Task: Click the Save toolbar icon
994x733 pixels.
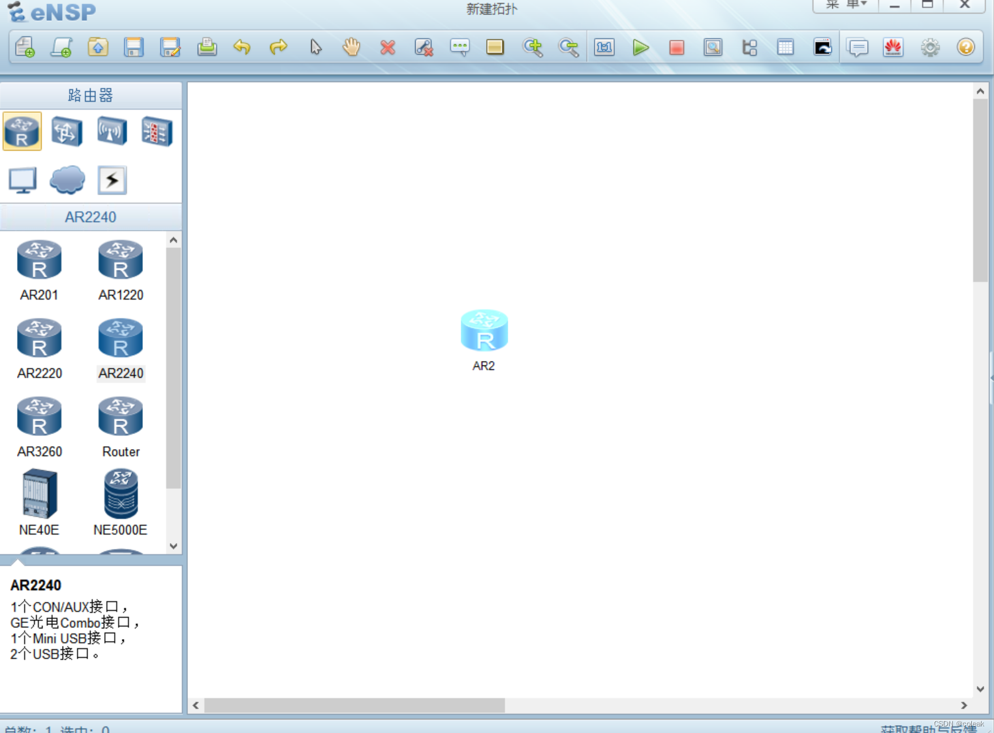Action: 134,47
